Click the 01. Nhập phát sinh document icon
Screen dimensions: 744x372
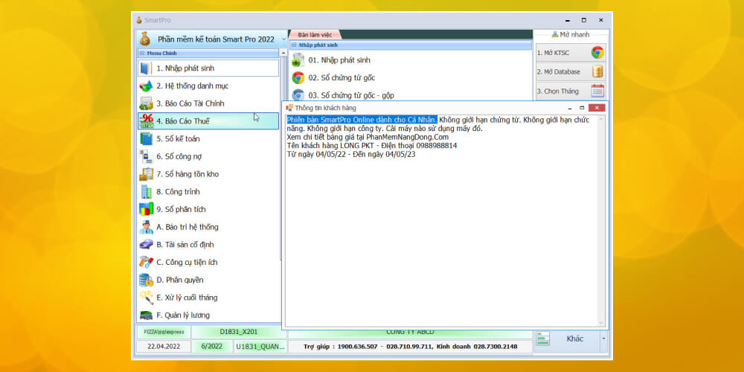tap(298, 60)
